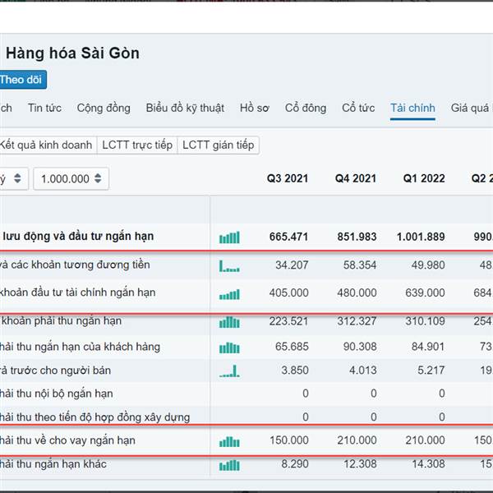
Task: Click the 65.685 customer receivables value
Action: (292, 347)
